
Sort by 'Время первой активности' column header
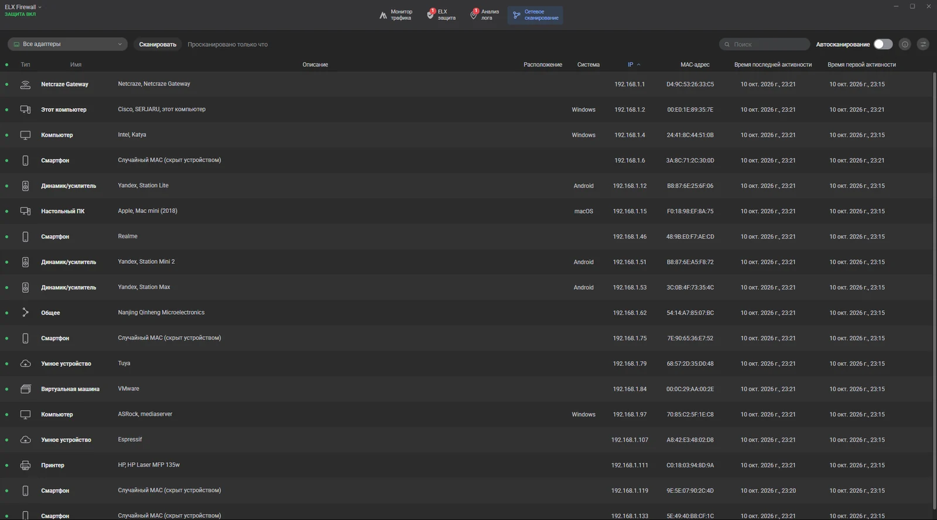(x=861, y=65)
